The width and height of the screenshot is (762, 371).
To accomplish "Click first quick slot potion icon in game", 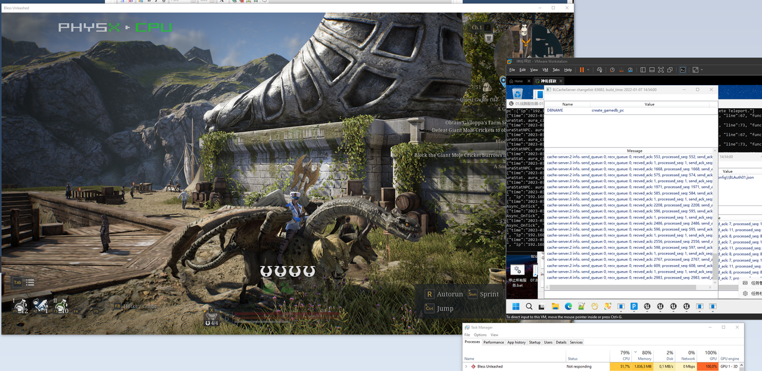I will point(21,306).
